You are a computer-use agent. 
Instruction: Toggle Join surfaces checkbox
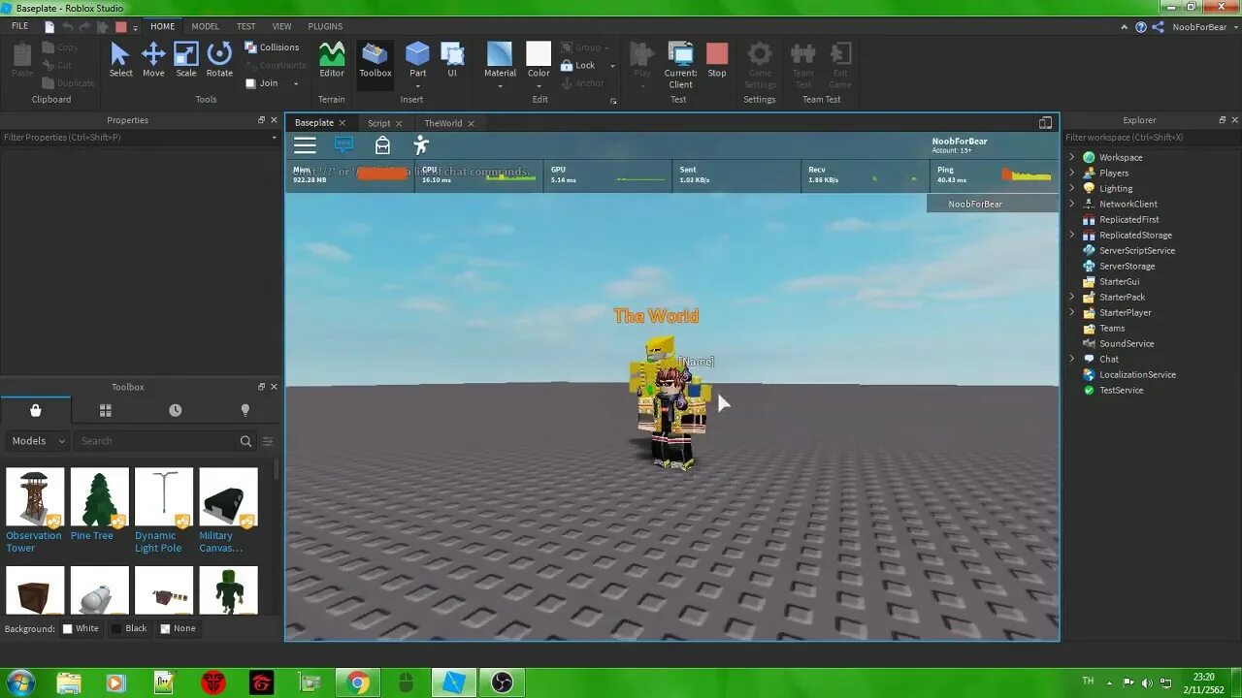click(250, 83)
